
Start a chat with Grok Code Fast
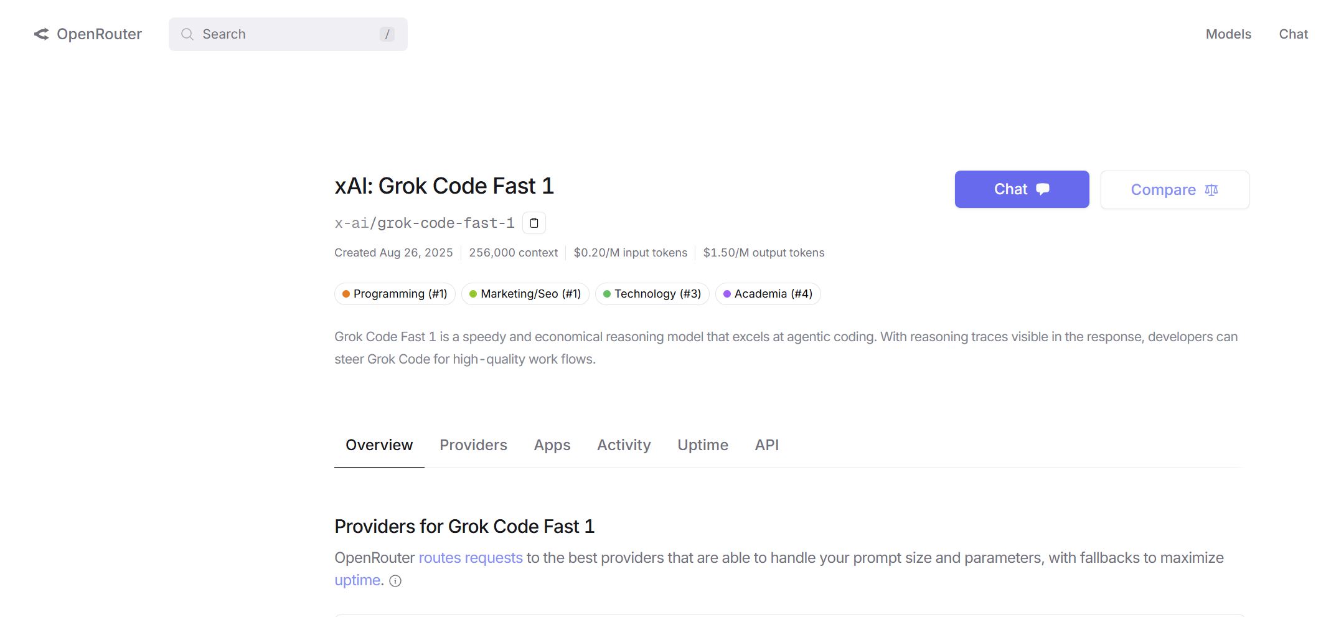point(1022,189)
